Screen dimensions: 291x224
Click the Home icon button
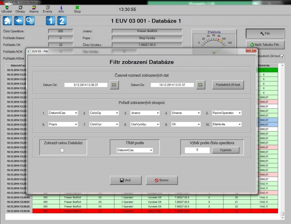pos(7,21)
